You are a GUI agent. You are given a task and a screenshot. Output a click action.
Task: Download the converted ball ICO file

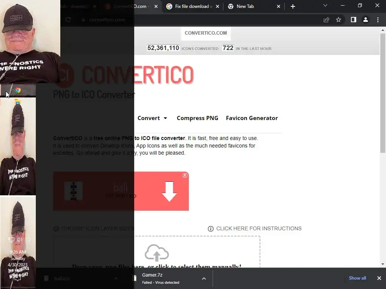(121, 191)
